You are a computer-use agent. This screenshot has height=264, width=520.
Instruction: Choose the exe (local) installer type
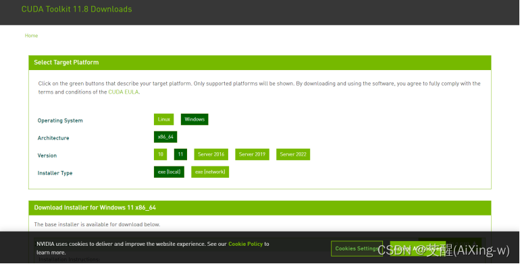click(169, 172)
